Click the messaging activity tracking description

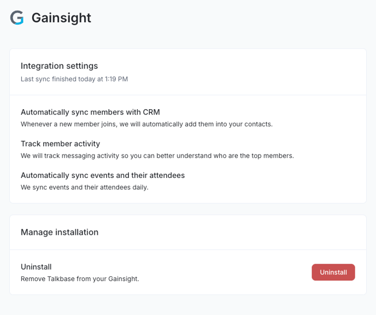pyautogui.click(x=157, y=156)
